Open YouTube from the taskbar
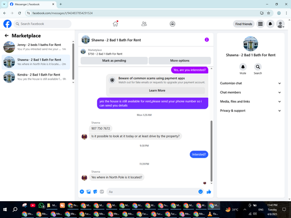Image resolution: width=291 pixels, height=218 pixels. click(x=33, y=205)
